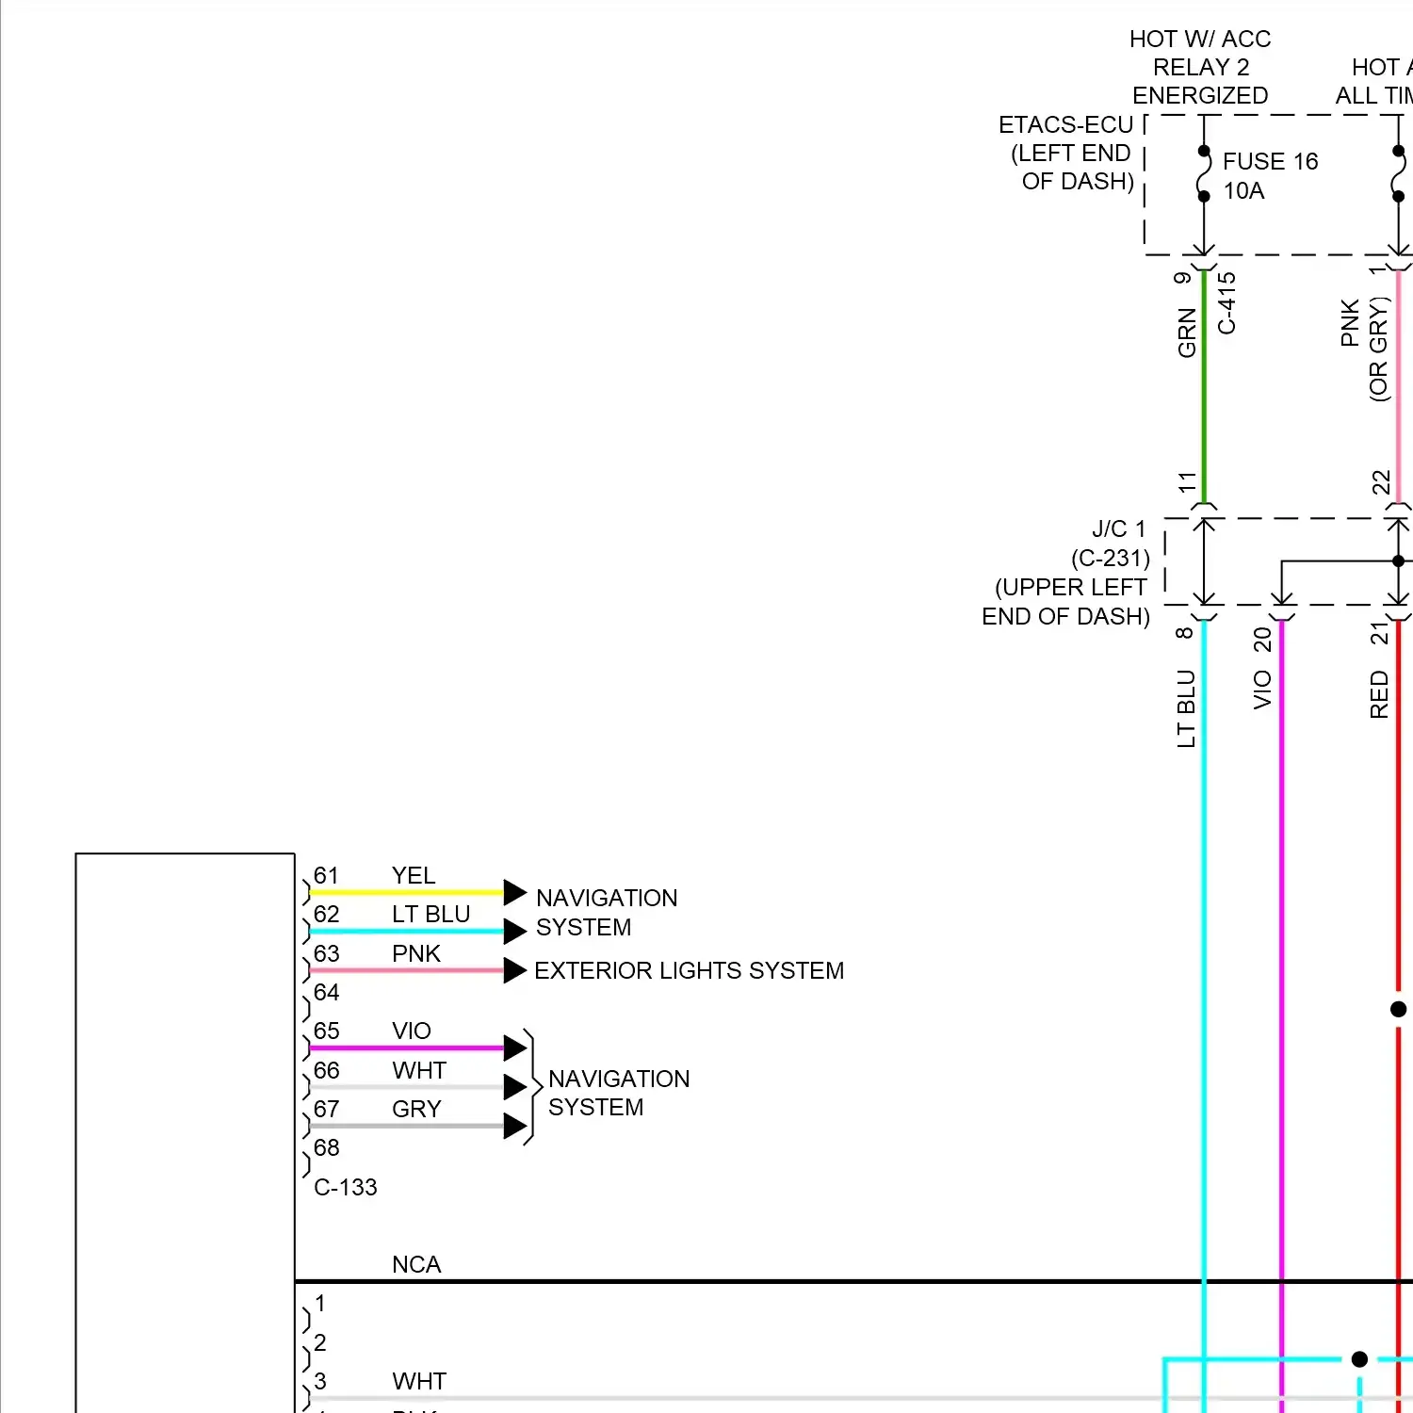Click the GRN wire color label

coord(1187,333)
